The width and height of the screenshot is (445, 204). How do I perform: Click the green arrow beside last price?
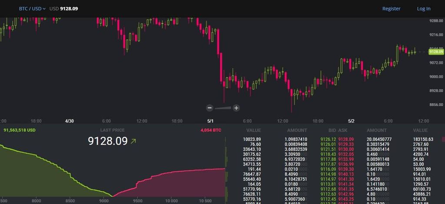pyautogui.click(x=133, y=141)
